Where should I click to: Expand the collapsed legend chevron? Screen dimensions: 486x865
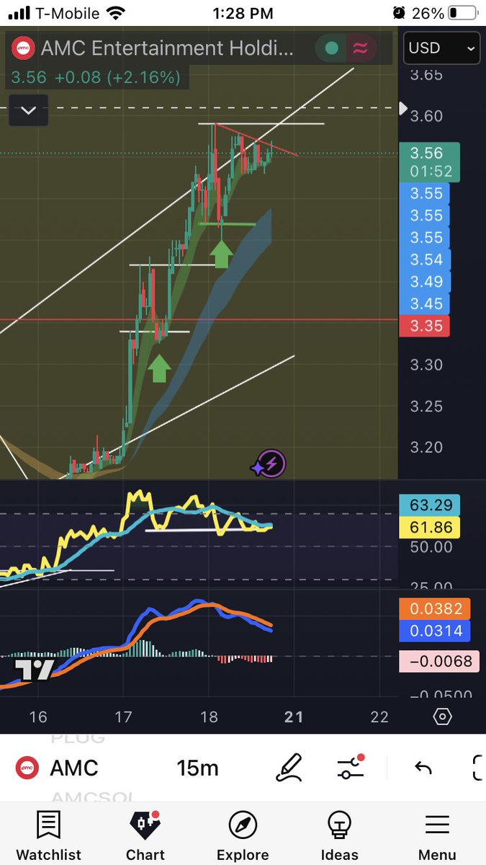pyautogui.click(x=29, y=110)
